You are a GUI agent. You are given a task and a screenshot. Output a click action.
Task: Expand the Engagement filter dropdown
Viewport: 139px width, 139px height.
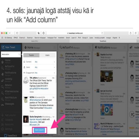tap(39, 73)
